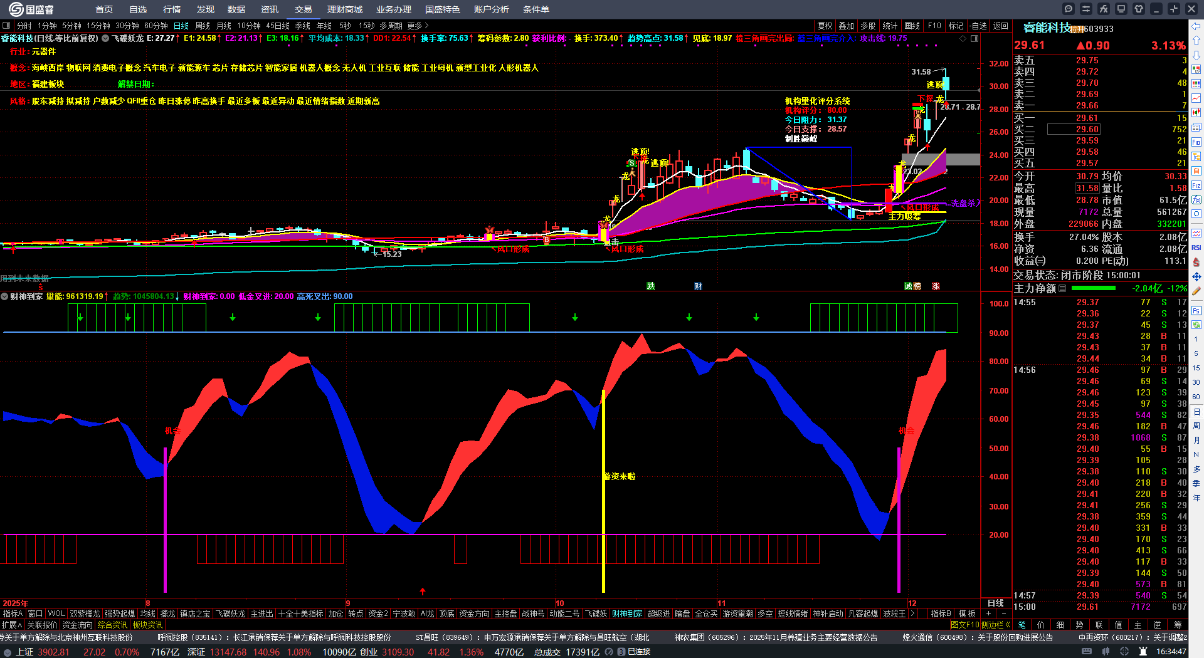Viewport: 1204px width, 658px height.
Task: Open the 行情 menu
Action: tap(172, 9)
